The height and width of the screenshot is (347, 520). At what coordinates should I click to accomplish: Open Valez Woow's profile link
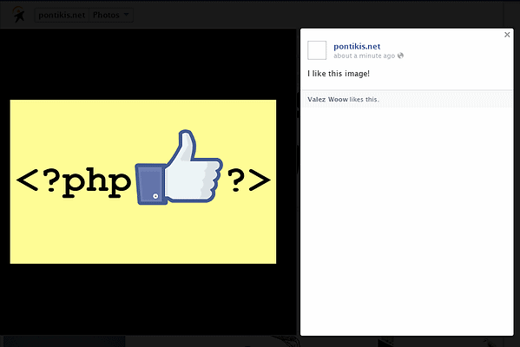[327, 100]
